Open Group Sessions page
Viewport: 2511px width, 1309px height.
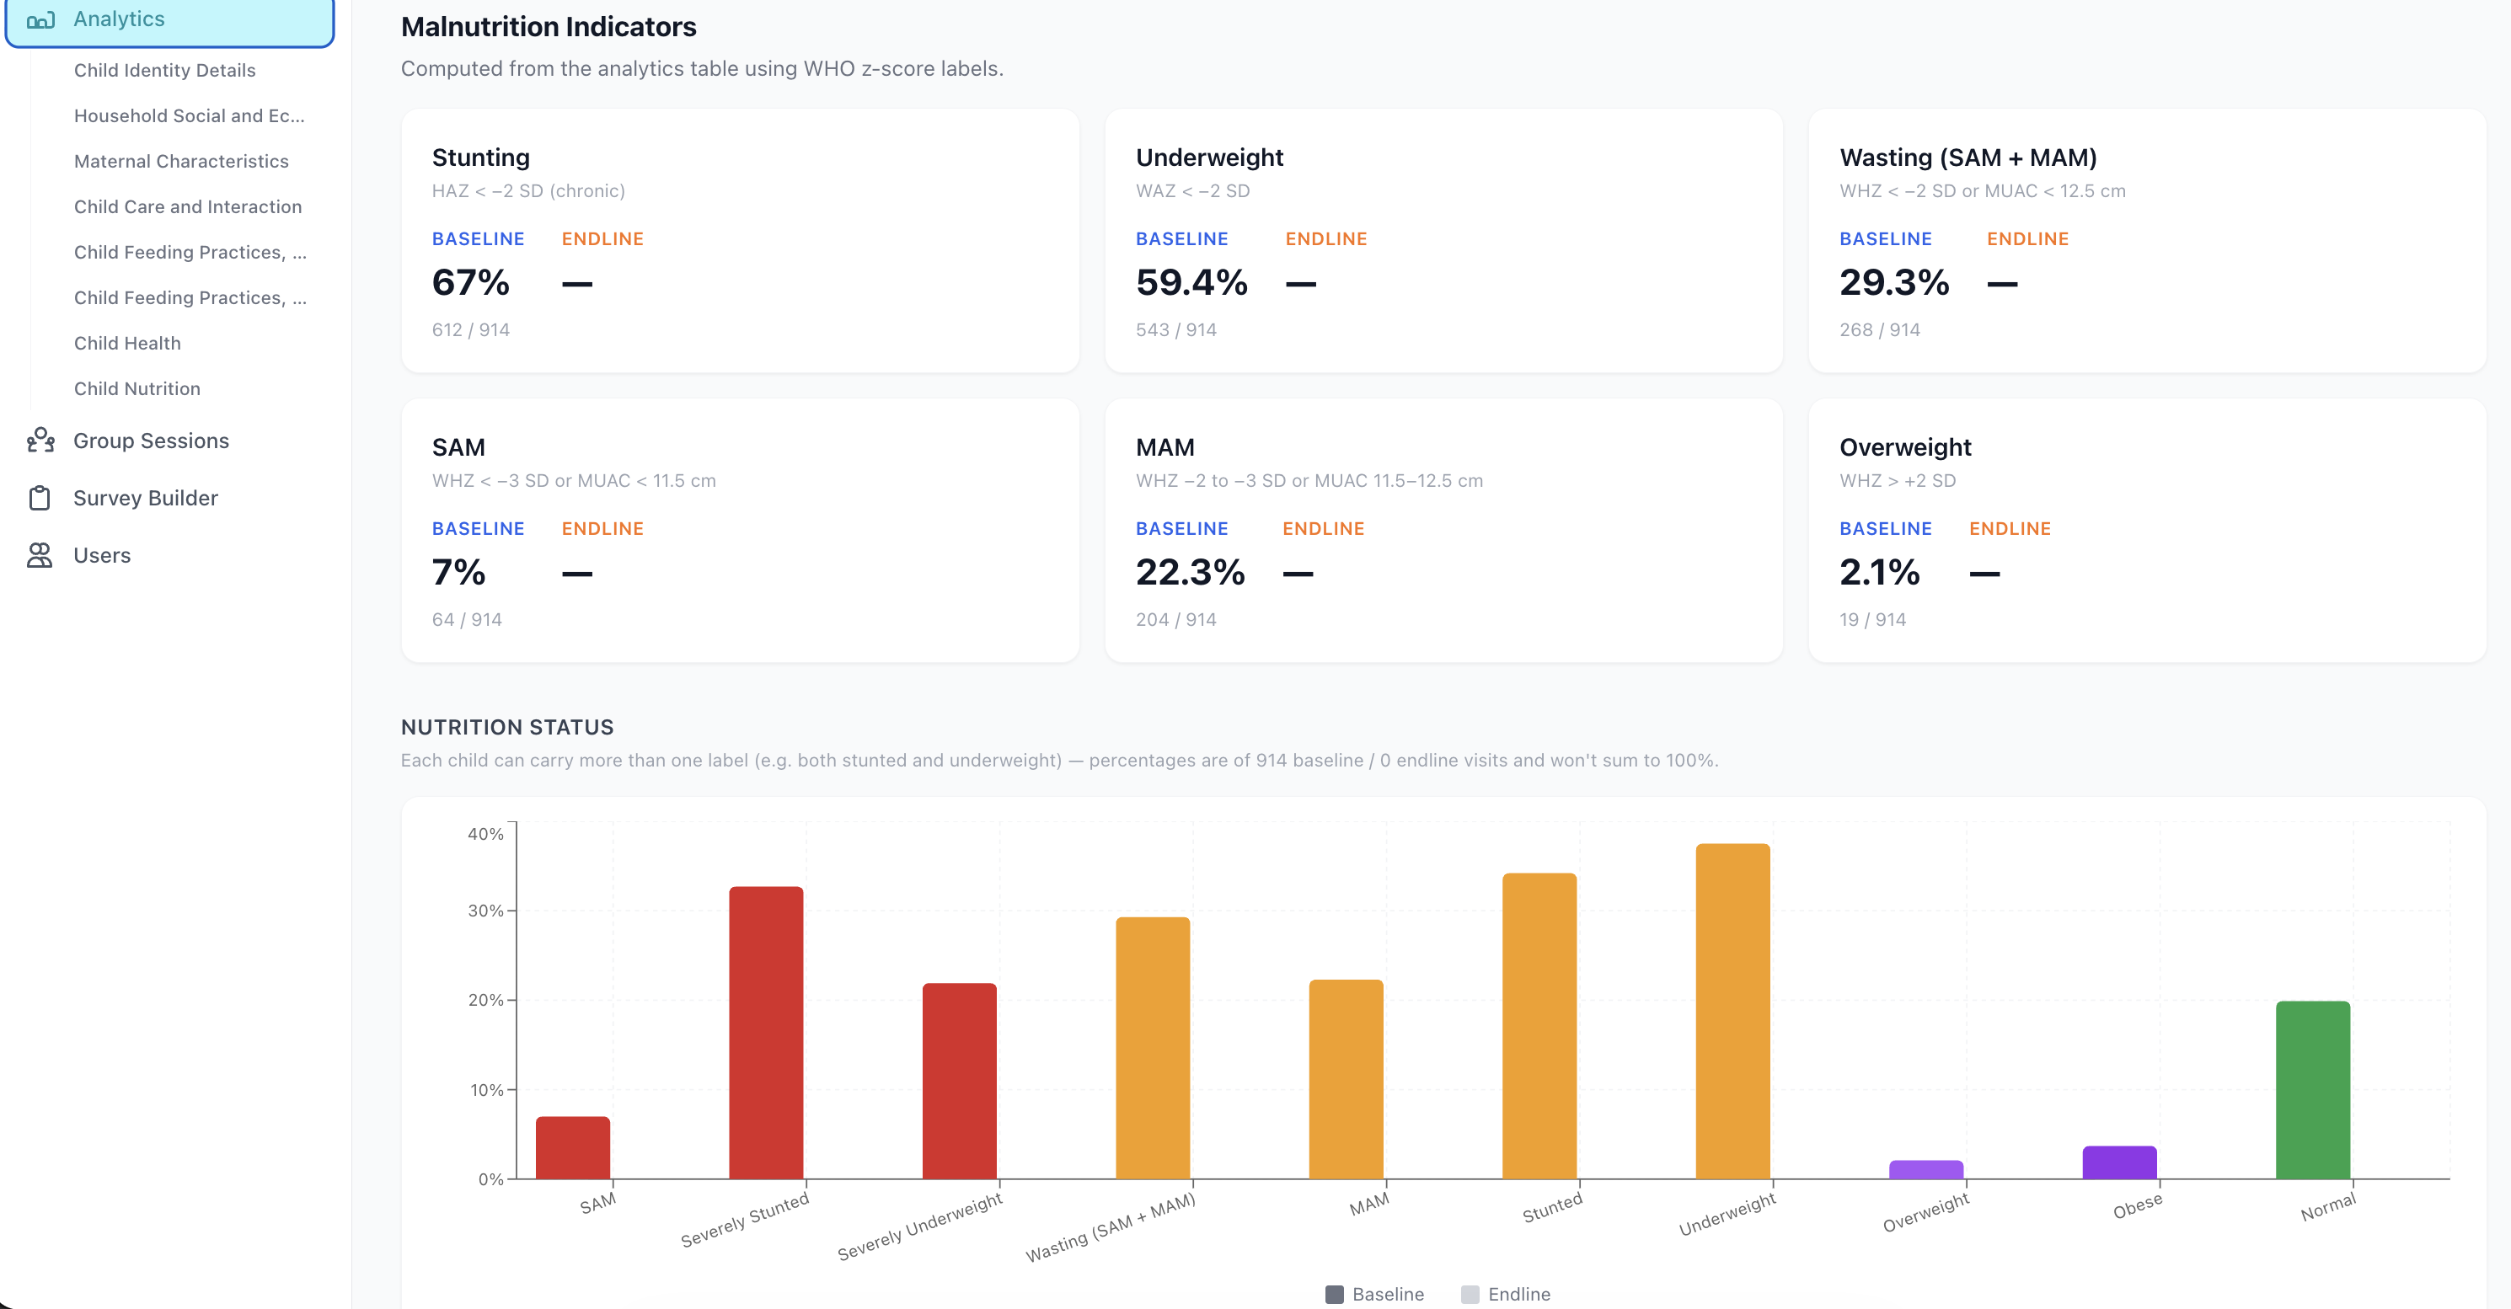[x=151, y=441]
